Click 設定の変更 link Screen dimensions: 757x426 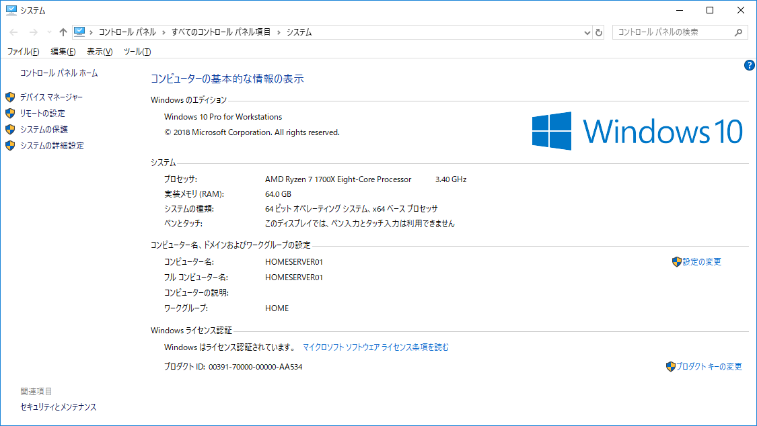point(702,261)
